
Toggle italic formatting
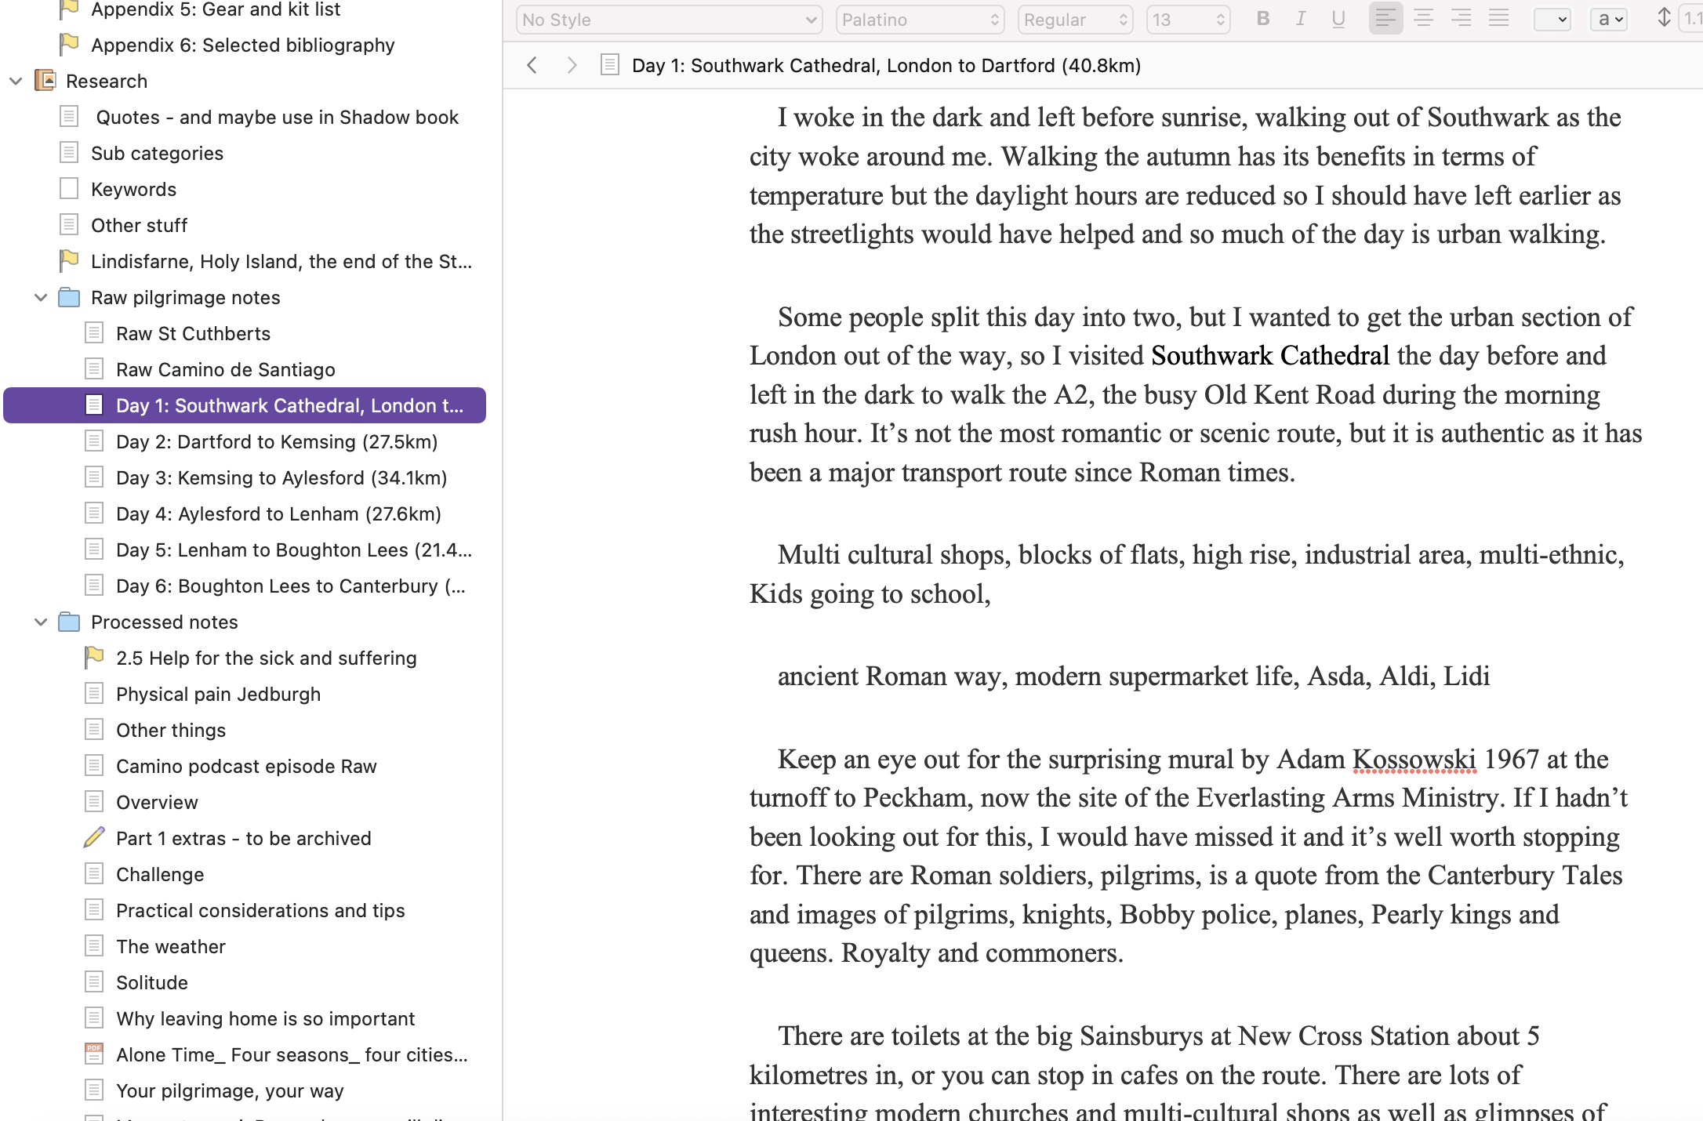1301,19
